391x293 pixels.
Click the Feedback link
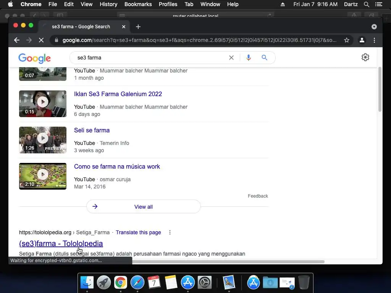tap(258, 196)
